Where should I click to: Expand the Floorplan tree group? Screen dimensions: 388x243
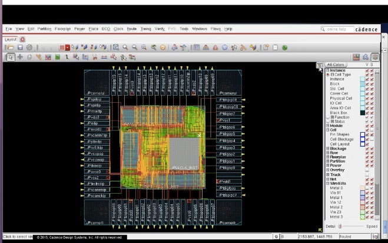point(328,157)
